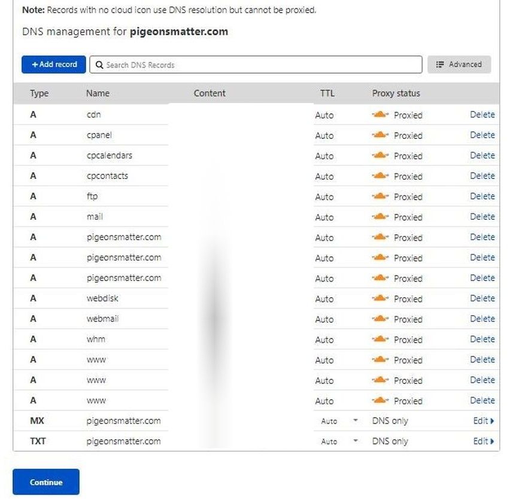Expand the Edit options for the MX record
Viewport: 516px width, 499px height.
(483, 421)
